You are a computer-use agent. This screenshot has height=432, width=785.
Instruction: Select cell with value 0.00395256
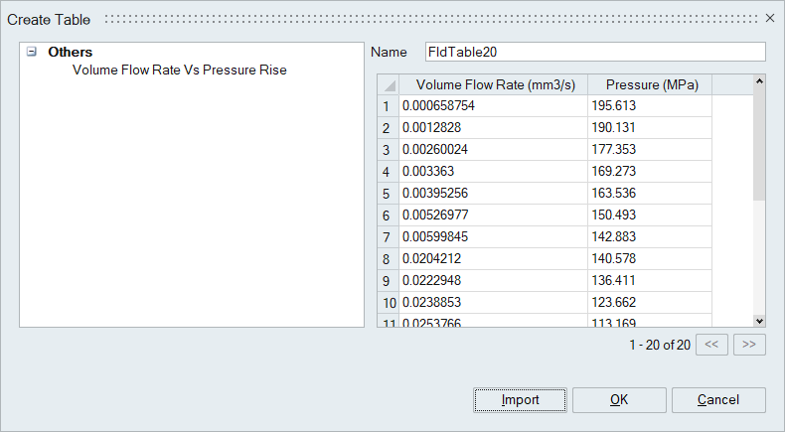click(x=493, y=193)
